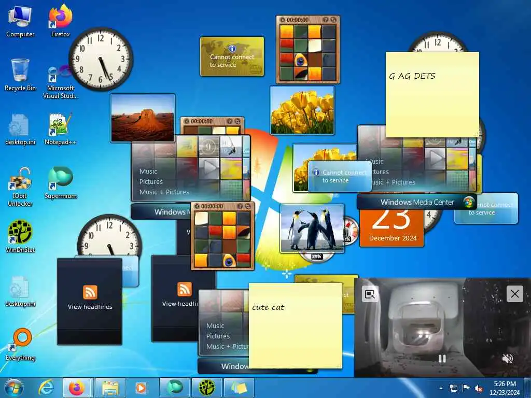Image resolution: width=531 pixels, height=398 pixels.
Task: Open the taskbar clock showing 5:26 PM
Action: click(505, 388)
